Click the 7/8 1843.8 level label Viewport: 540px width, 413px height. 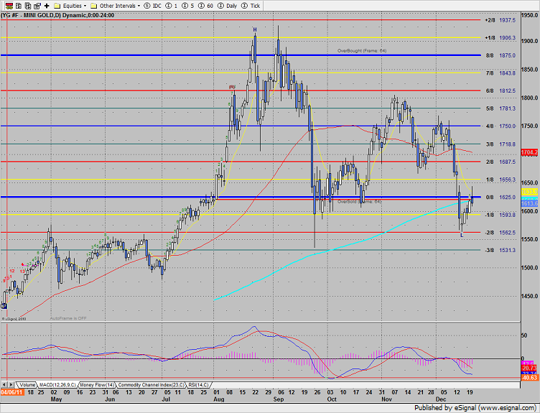coord(501,73)
